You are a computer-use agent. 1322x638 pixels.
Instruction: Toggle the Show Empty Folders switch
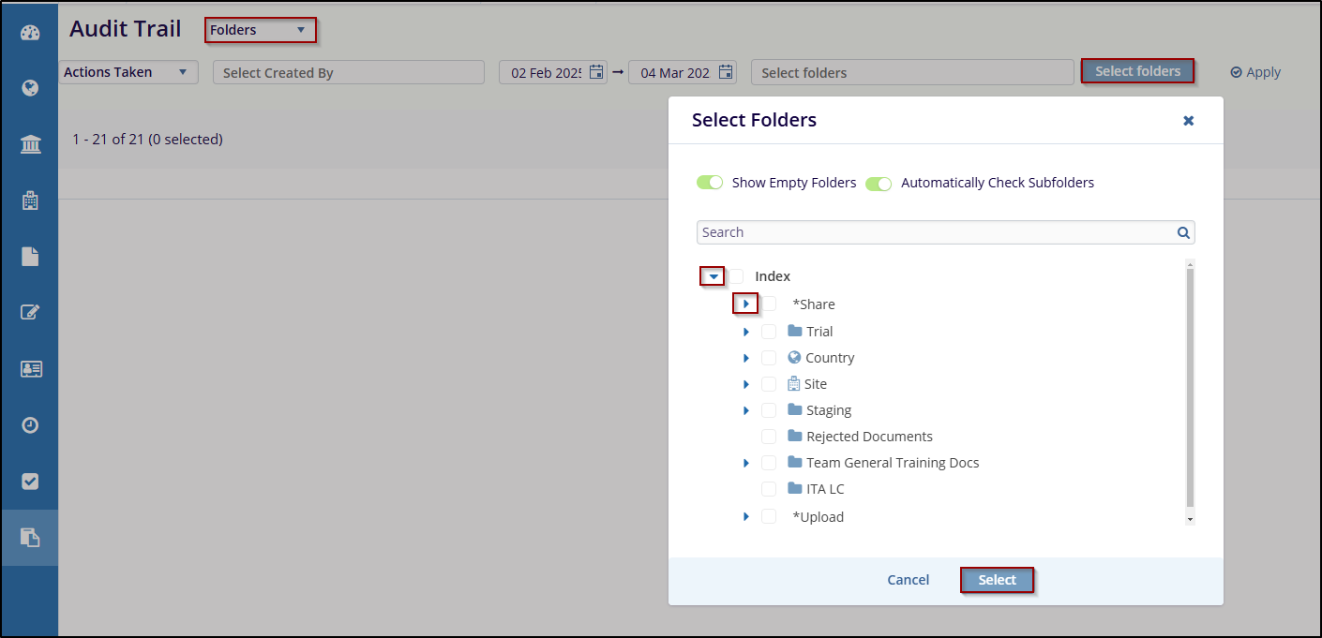711,183
